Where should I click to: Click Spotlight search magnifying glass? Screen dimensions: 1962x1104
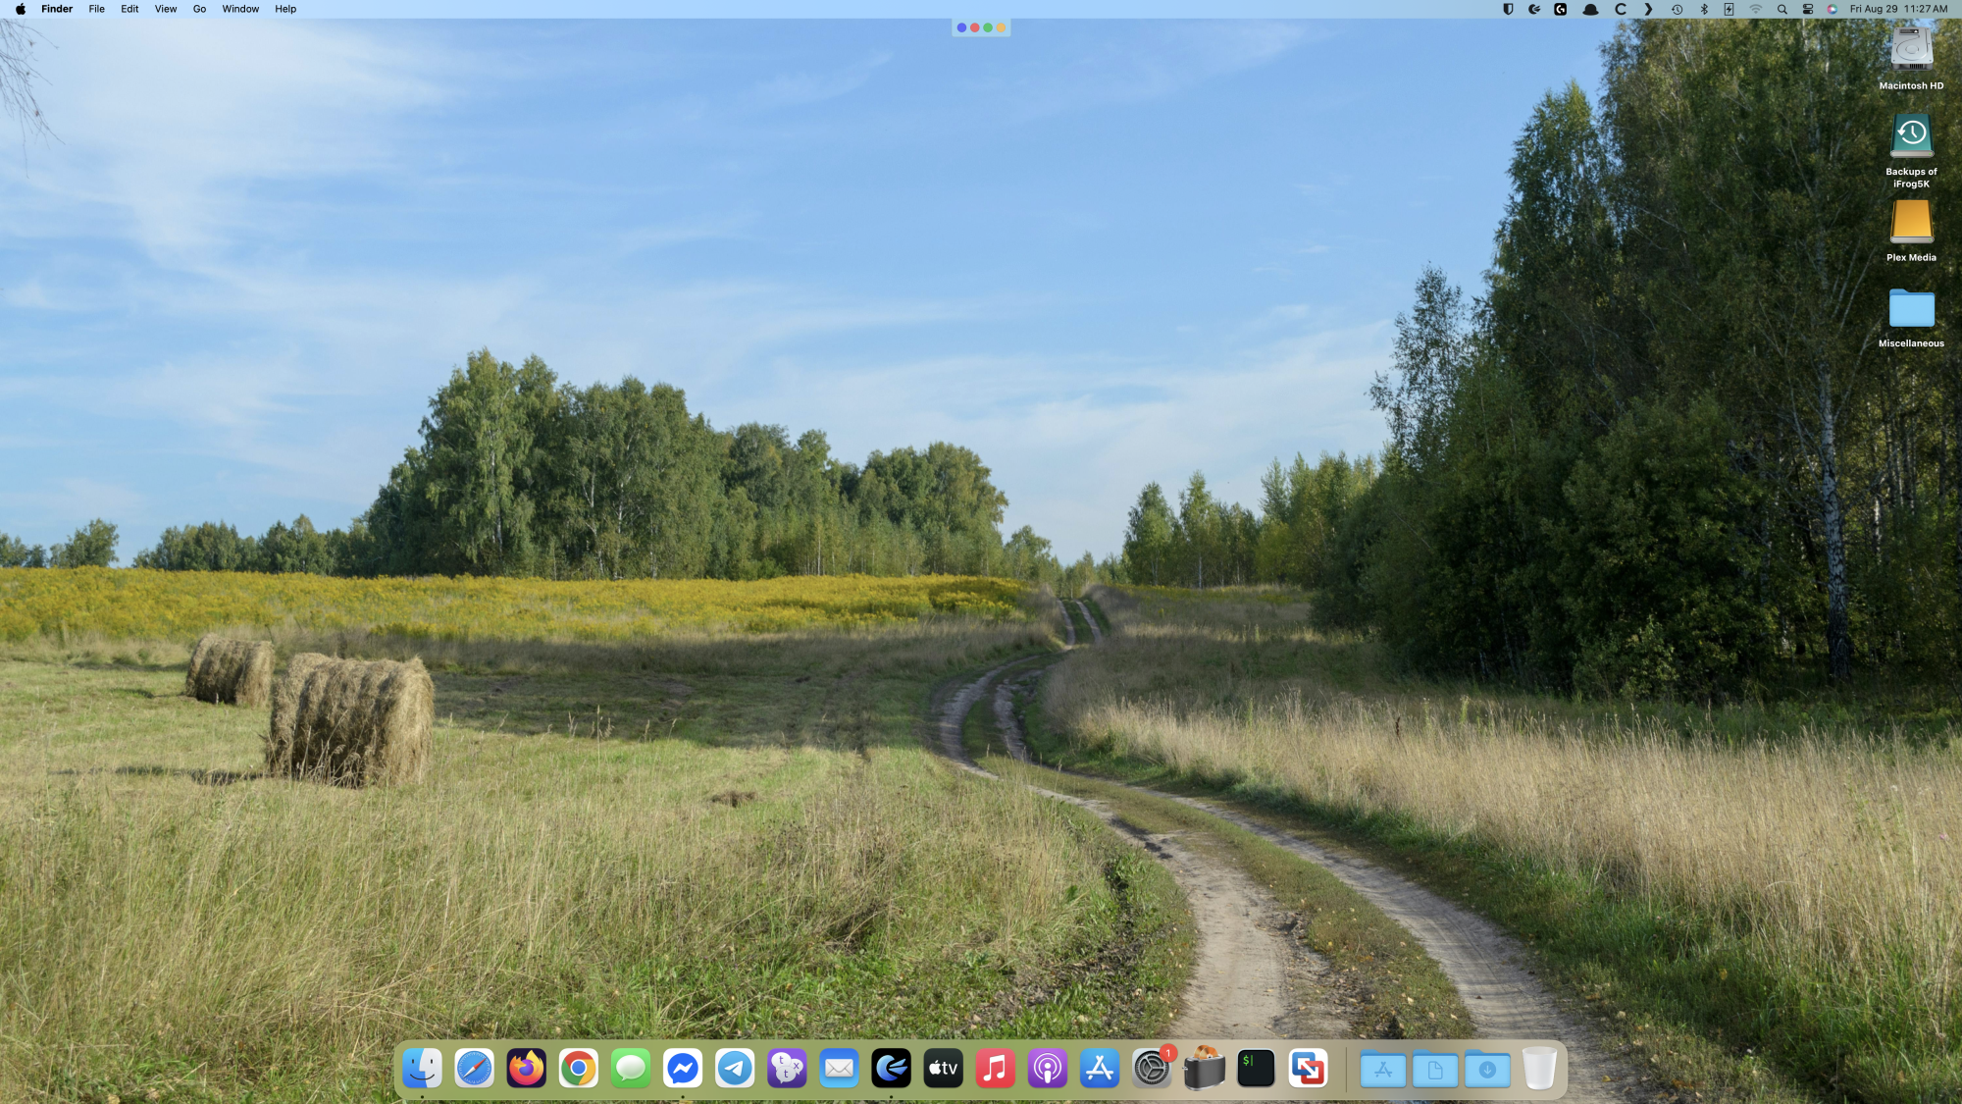[1782, 9]
